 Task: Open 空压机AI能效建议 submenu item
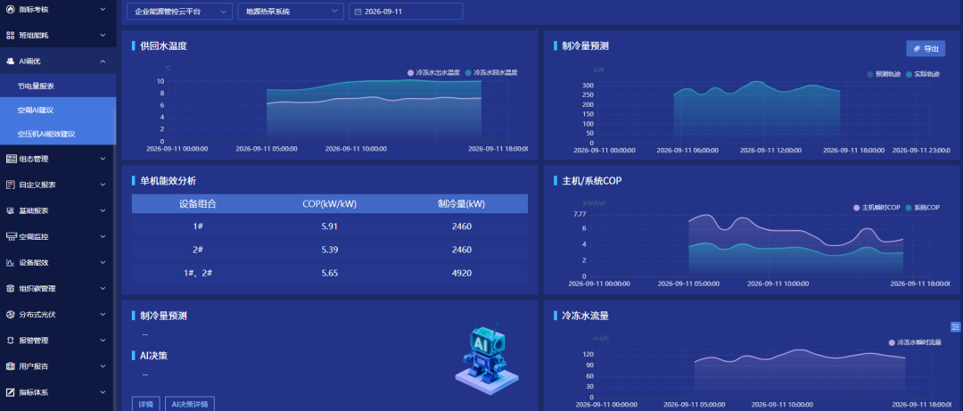[x=58, y=134]
